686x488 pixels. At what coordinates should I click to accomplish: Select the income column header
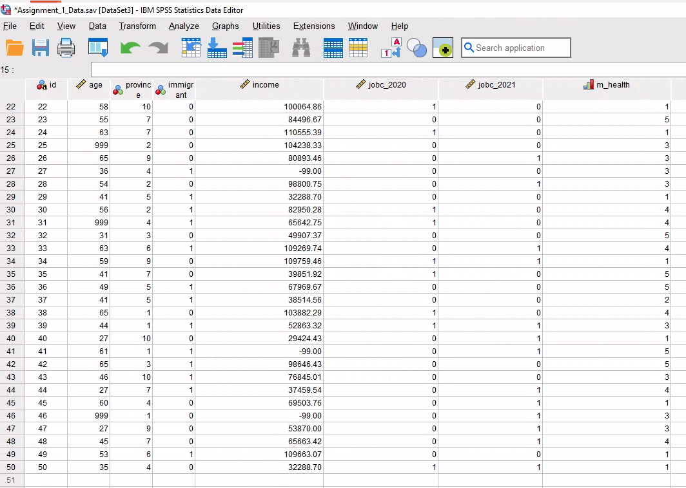click(259, 85)
